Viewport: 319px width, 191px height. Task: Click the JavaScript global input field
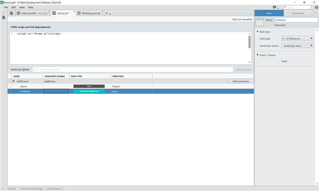coord(133,69)
